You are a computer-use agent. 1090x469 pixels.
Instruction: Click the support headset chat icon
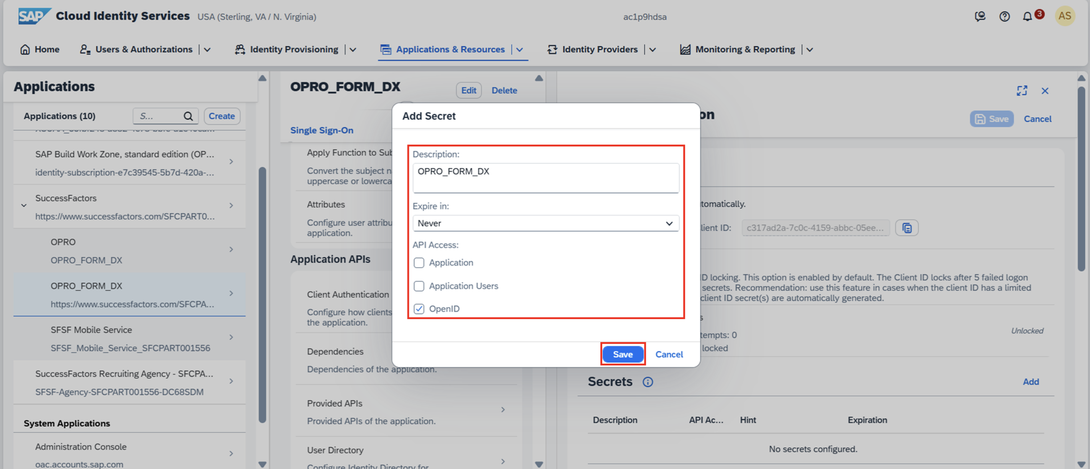click(x=980, y=17)
